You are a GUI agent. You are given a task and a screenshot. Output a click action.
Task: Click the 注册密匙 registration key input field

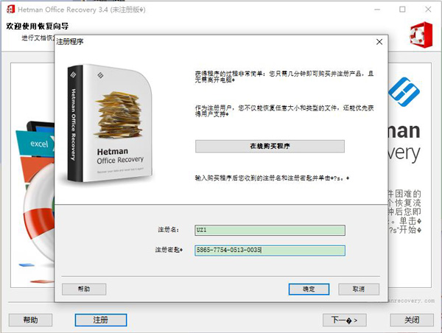[270, 250]
